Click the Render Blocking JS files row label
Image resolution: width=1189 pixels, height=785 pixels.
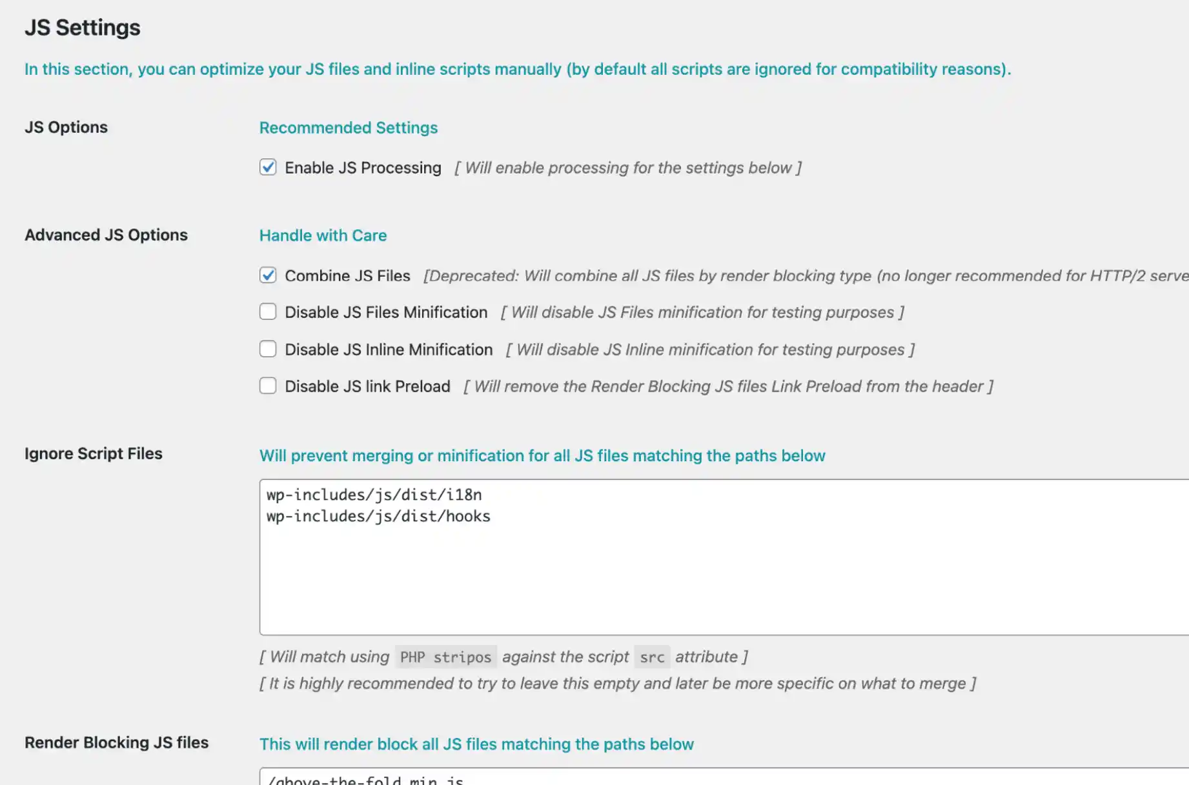pos(116,742)
